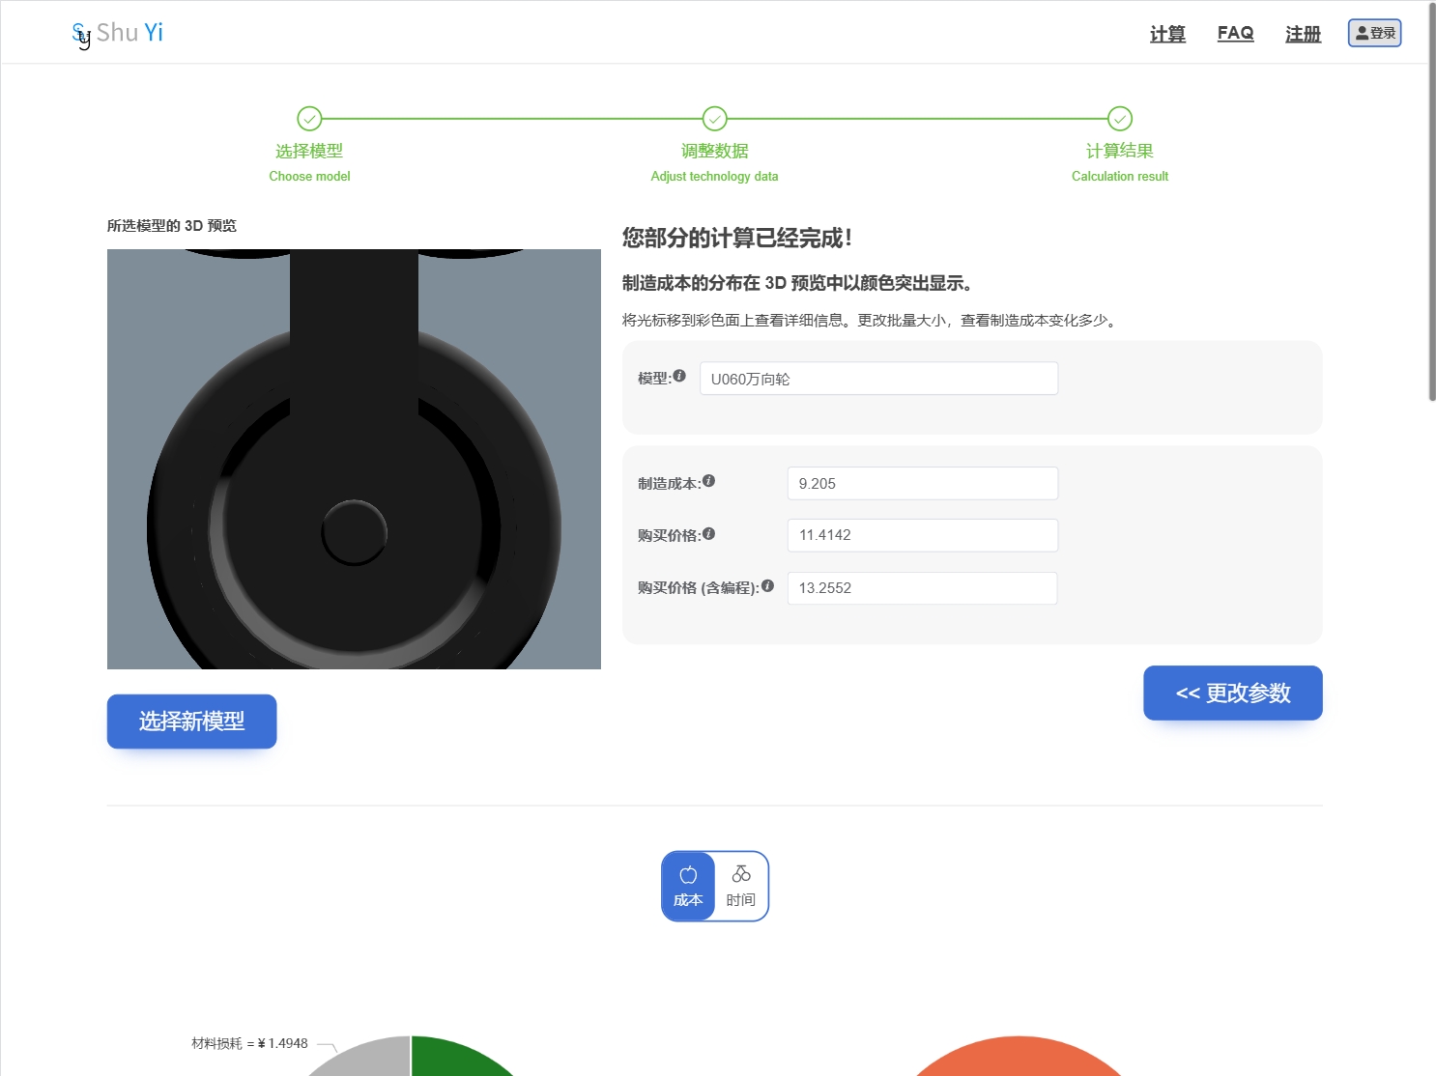This screenshot has height=1076, width=1436.
Task: Open the FAQ page
Action: (x=1235, y=33)
